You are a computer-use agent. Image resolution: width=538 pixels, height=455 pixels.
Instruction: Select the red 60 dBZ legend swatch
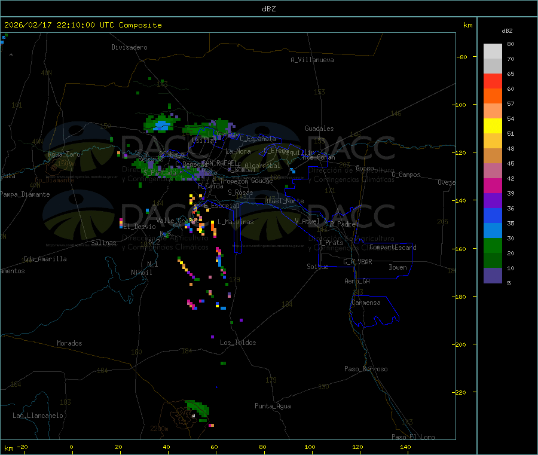493,81
